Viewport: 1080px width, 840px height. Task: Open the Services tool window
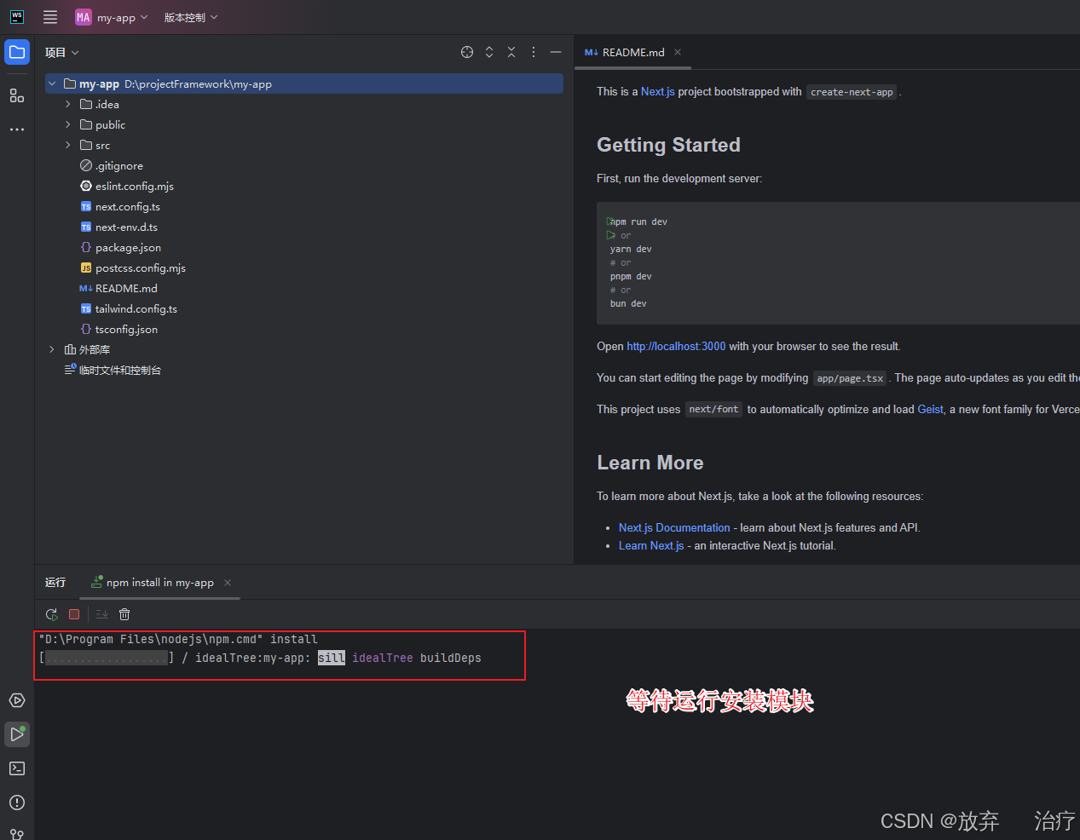pos(17,700)
